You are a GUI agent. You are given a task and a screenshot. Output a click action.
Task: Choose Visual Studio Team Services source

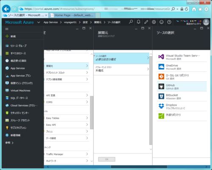tap(182, 57)
